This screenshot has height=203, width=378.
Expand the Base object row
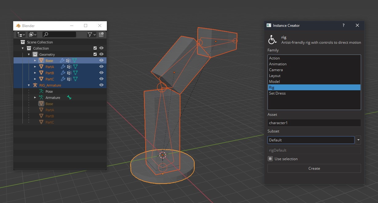click(x=35, y=61)
